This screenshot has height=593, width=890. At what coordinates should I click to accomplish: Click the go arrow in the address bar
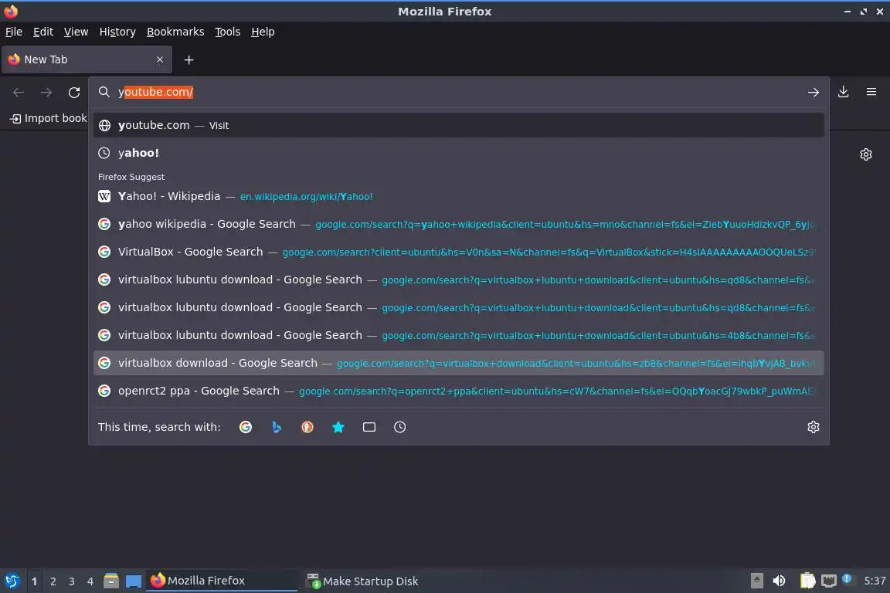coord(814,92)
